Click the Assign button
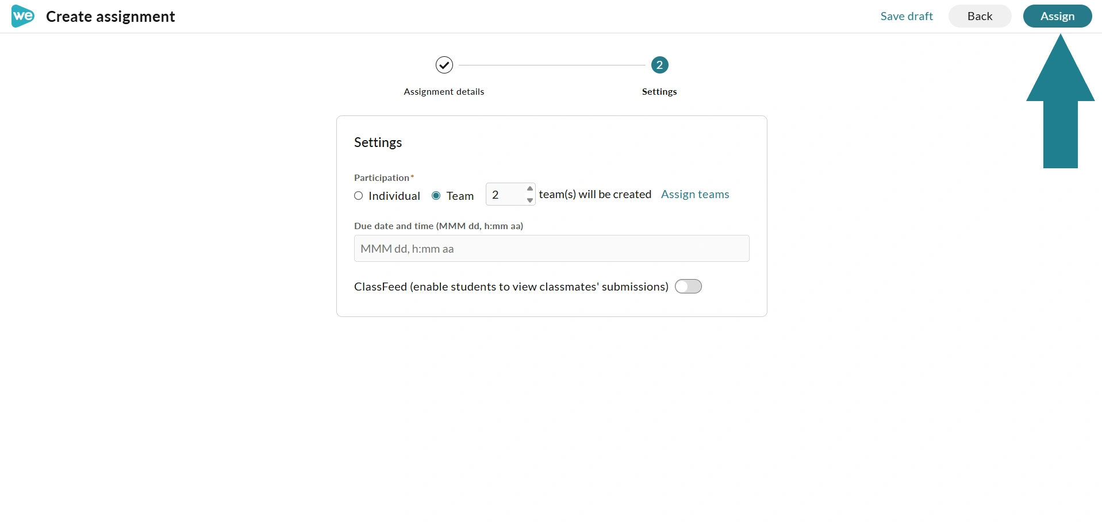 pyautogui.click(x=1057, y=16)
